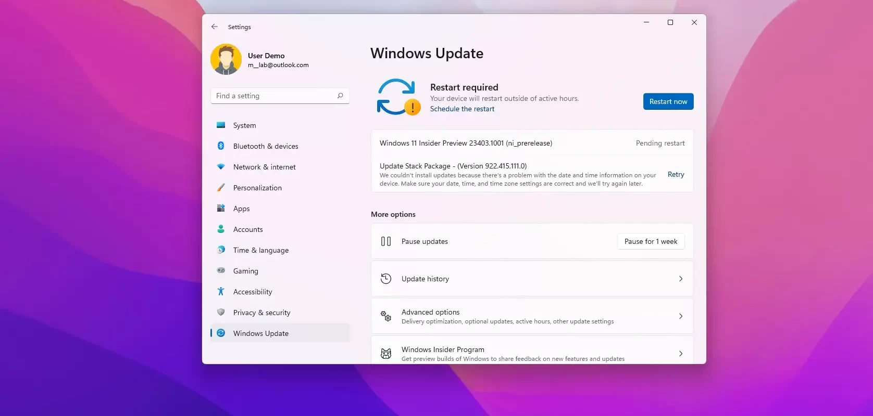Click the User Demo name text
Screen dimensions: 873x416
(266, 56)
